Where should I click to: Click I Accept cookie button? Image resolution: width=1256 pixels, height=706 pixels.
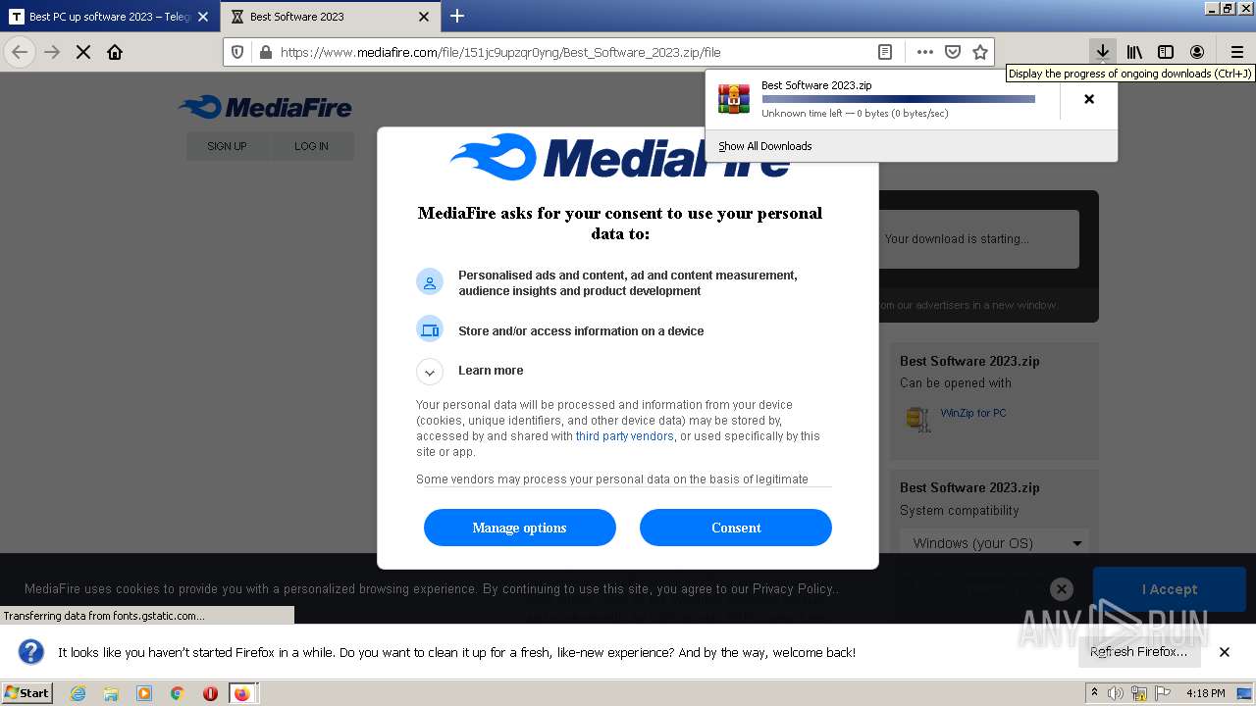pos(1170,589)
